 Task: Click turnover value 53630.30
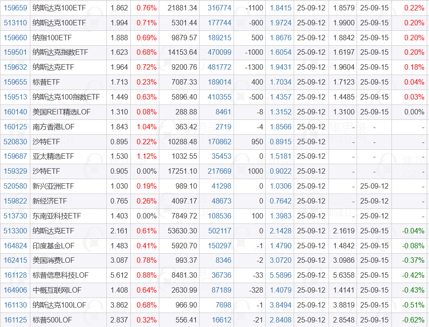coord(182,231)
